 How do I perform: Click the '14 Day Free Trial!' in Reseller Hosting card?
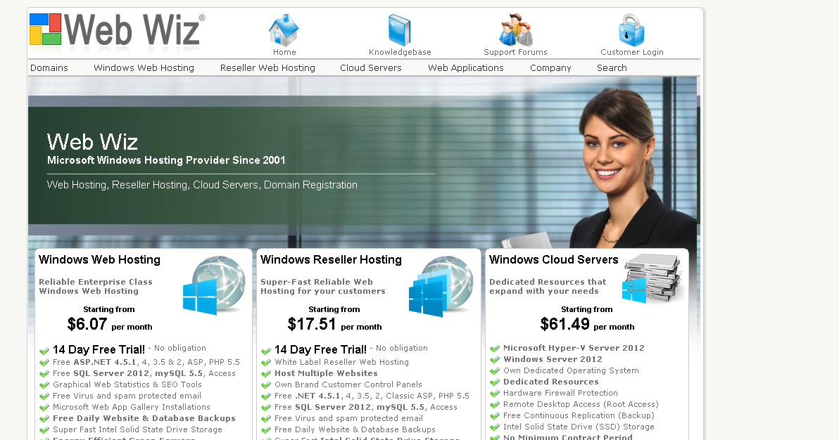[320, 349]
